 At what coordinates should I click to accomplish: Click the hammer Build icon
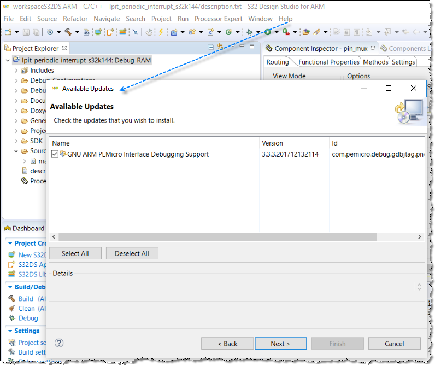click(68, 32)
